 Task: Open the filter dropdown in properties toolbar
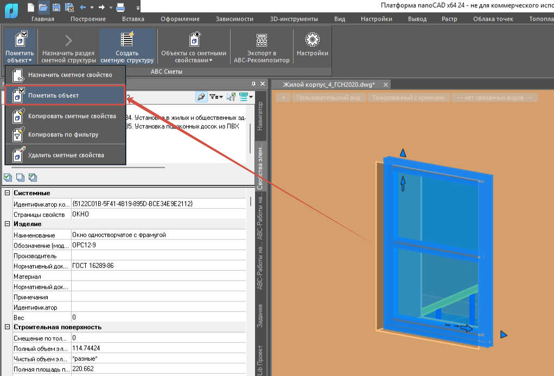[x=216, y=97]
